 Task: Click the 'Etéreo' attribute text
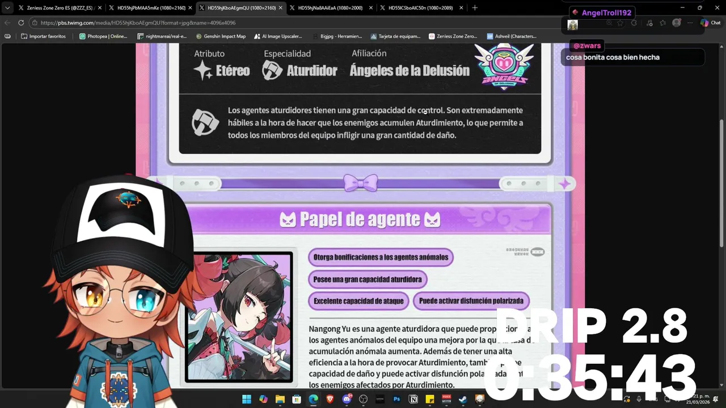(233, 71)
